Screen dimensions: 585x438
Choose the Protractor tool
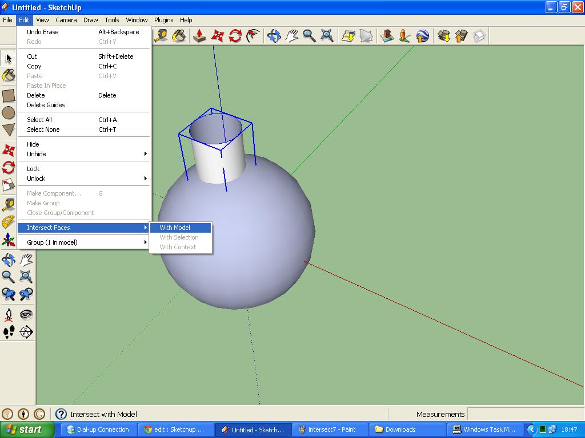click(9, 222)
